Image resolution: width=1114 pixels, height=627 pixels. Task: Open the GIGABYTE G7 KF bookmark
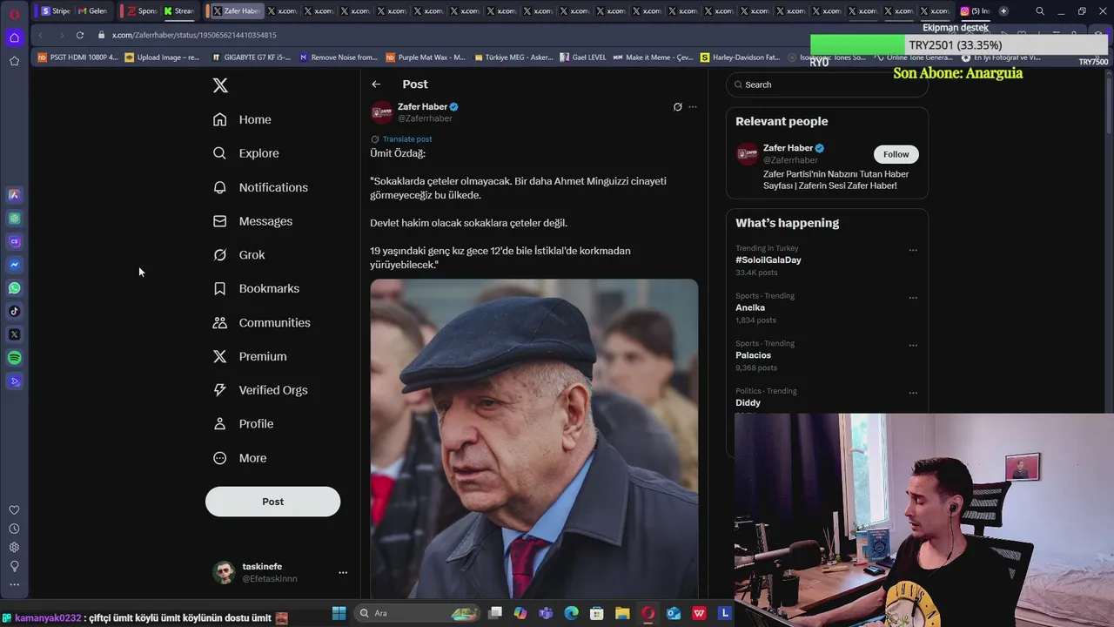(252, 57)
